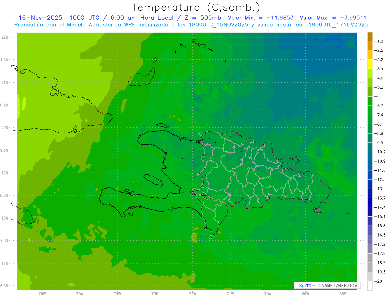Click the '17N' latitude axis label
Viewport: 385px width, 298px height.
[x=5, y=263]
